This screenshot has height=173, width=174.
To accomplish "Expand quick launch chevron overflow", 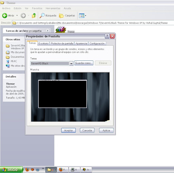I will (43, 168).
